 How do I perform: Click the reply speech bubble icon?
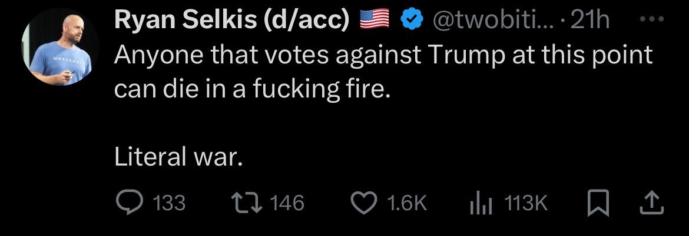(x=127, y=203)
